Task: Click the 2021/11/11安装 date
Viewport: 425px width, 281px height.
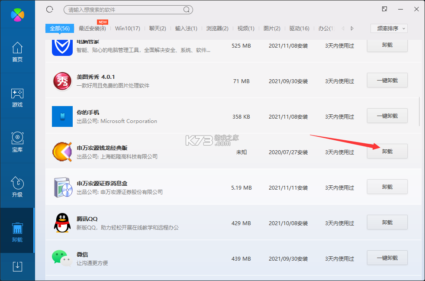Action: click(x=288, y=188)
